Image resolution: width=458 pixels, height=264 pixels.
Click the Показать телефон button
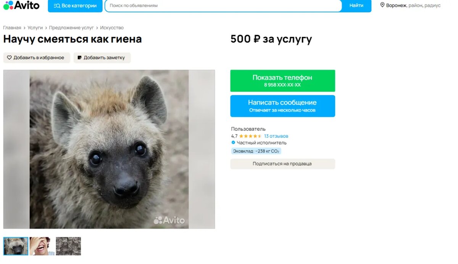point(282,81)
